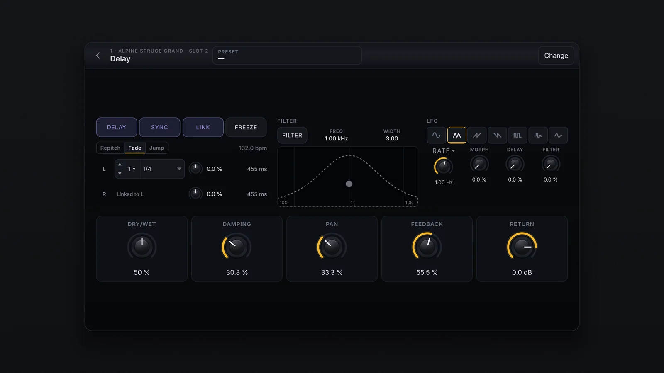The width and height of the screenshot is (664, 373).
Task: Switch to Fade mode tab
Action: pos(135,148)
